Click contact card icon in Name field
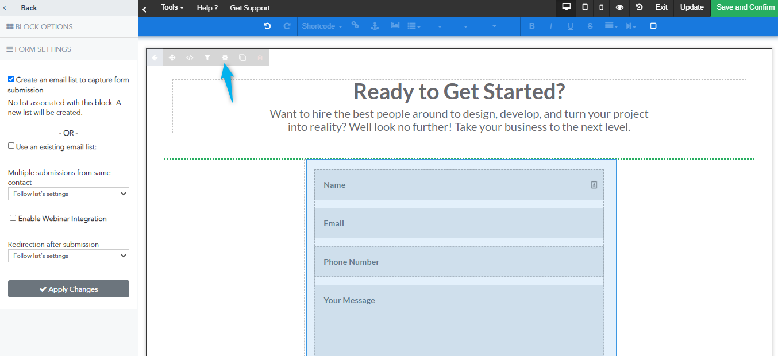Image resolution: width=778 pixels, height=356 pixels. click(x=594, y=185)
